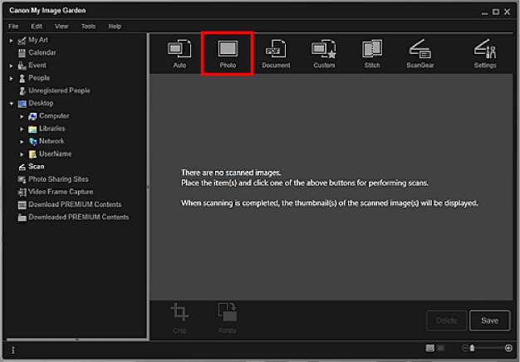
Task: Click the zoom in plus icon
Action: coord(508,348)
